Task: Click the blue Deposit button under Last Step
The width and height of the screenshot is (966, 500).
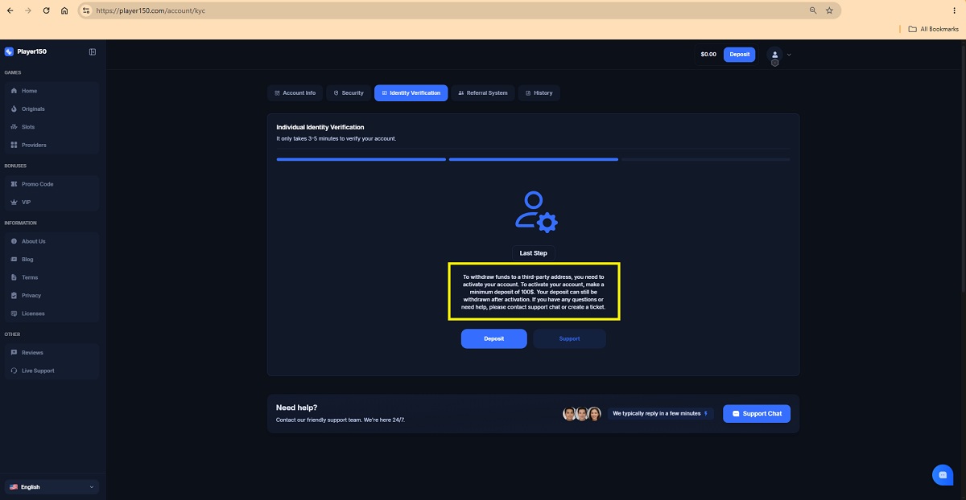Action: [x=494, y=338]
